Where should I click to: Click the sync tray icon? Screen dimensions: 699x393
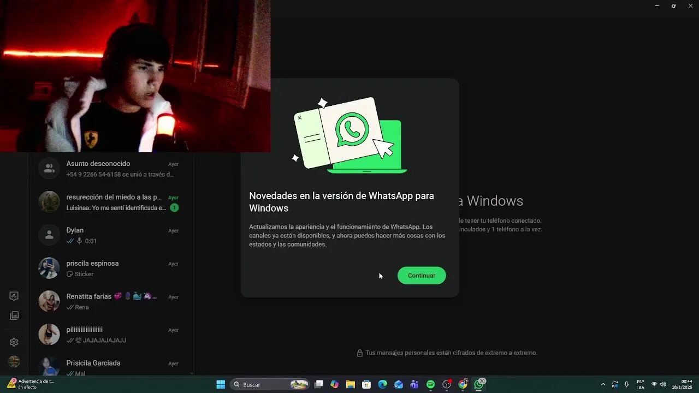coord(615,385)
